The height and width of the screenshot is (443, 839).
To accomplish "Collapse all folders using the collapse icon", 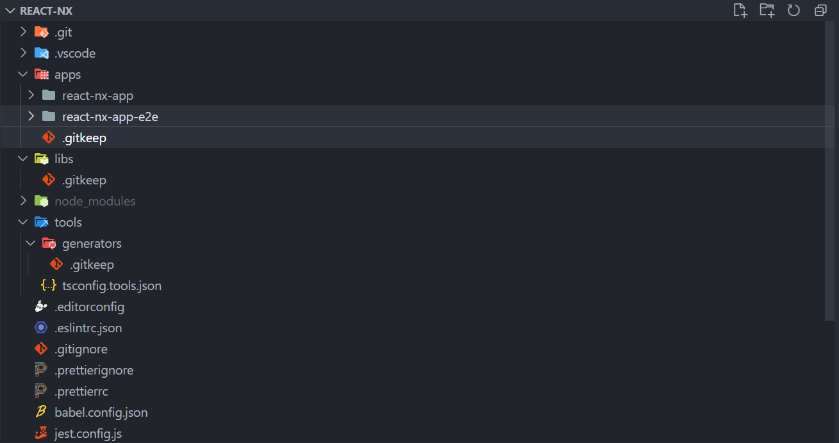I will coord(820,10).
